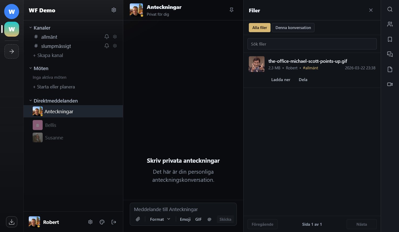399x232 pixels.
Task: Collapse the Kanaler section
Action: coord(30,27)
